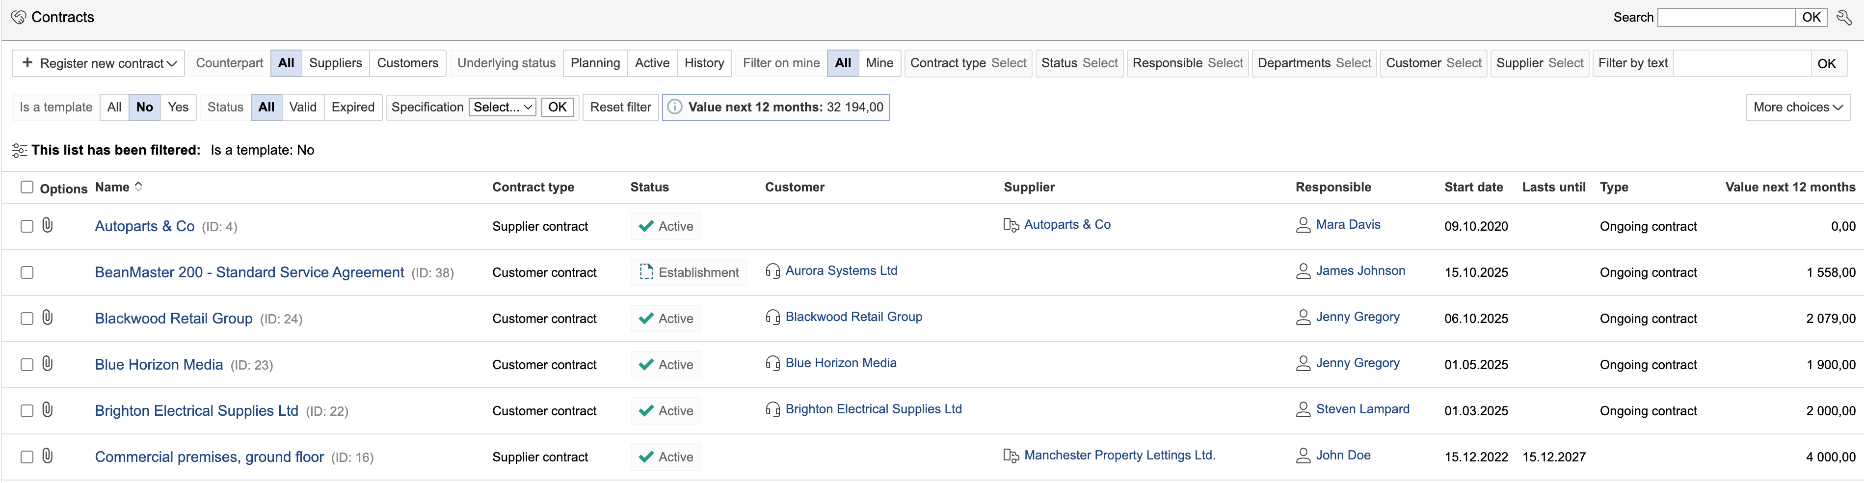Image resolution: width=1864 pixels, height=483 pixels.
Task: Show only Valid status contracts
Action: [302, 107]
